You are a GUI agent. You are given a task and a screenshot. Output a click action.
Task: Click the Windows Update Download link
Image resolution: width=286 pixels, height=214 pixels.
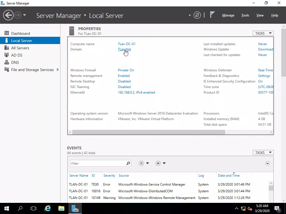(x=266, y=49)
